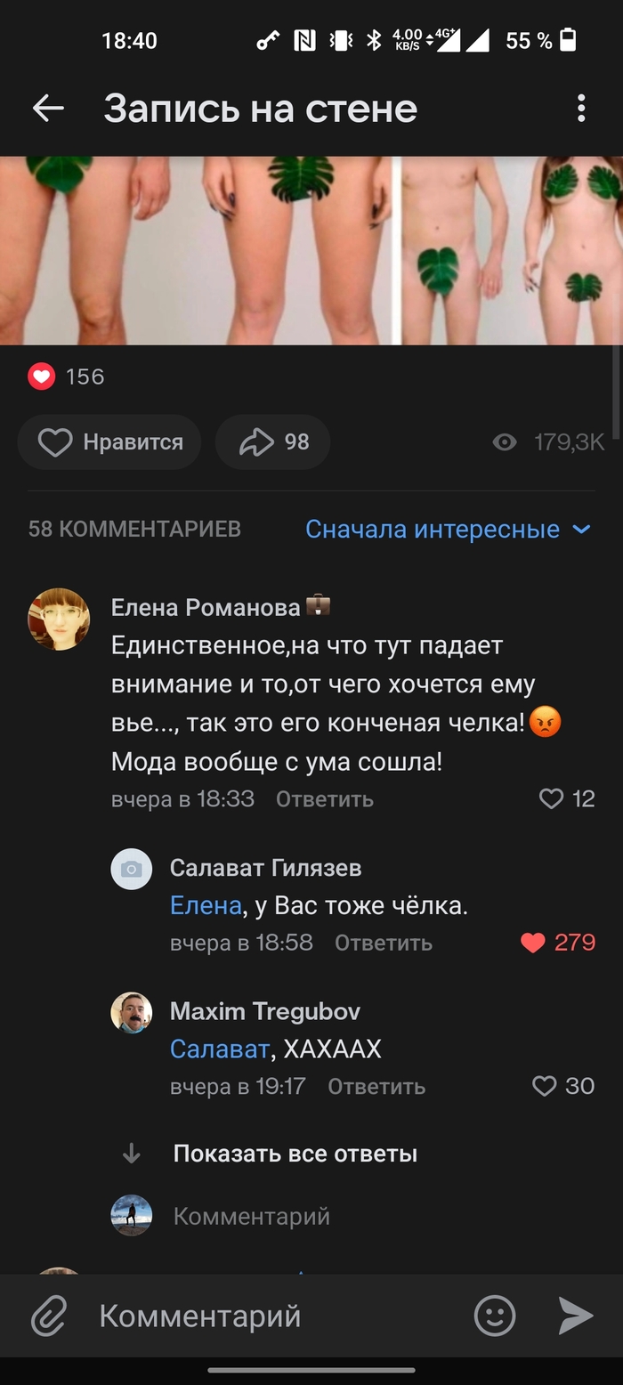Expand Показать все ответы
The width and height of the screenshot is (623, 1385).
tap(295, 1154)
